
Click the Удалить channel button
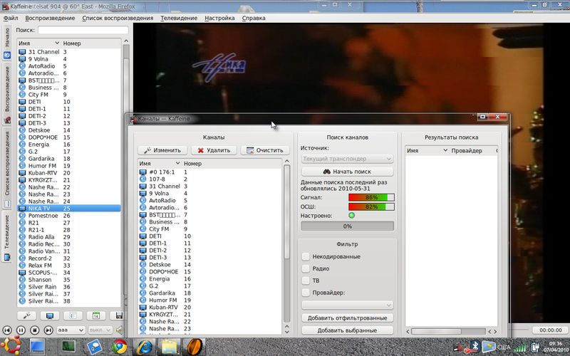pyautogui.click(x=214, y=150)
